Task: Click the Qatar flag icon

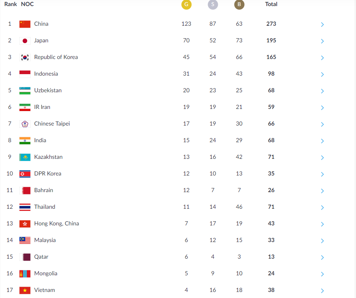Action: [x=25, y=257]
